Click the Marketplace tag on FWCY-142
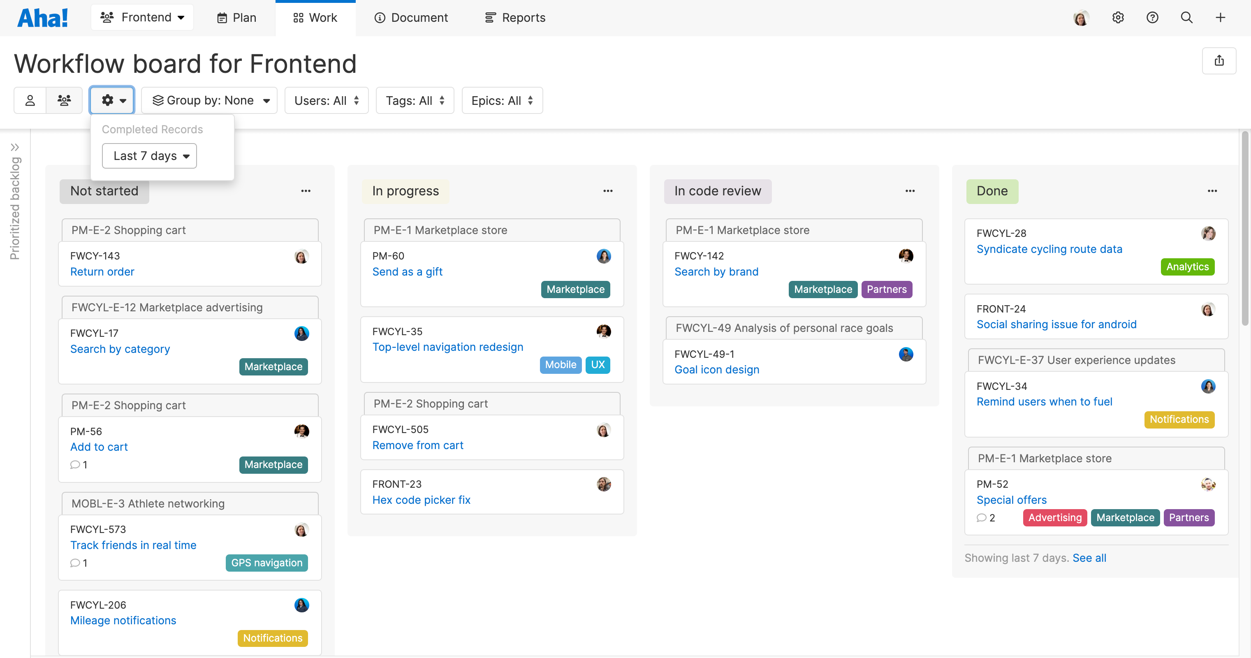This screenshot has height=658, width=1251. coord(822,289)
